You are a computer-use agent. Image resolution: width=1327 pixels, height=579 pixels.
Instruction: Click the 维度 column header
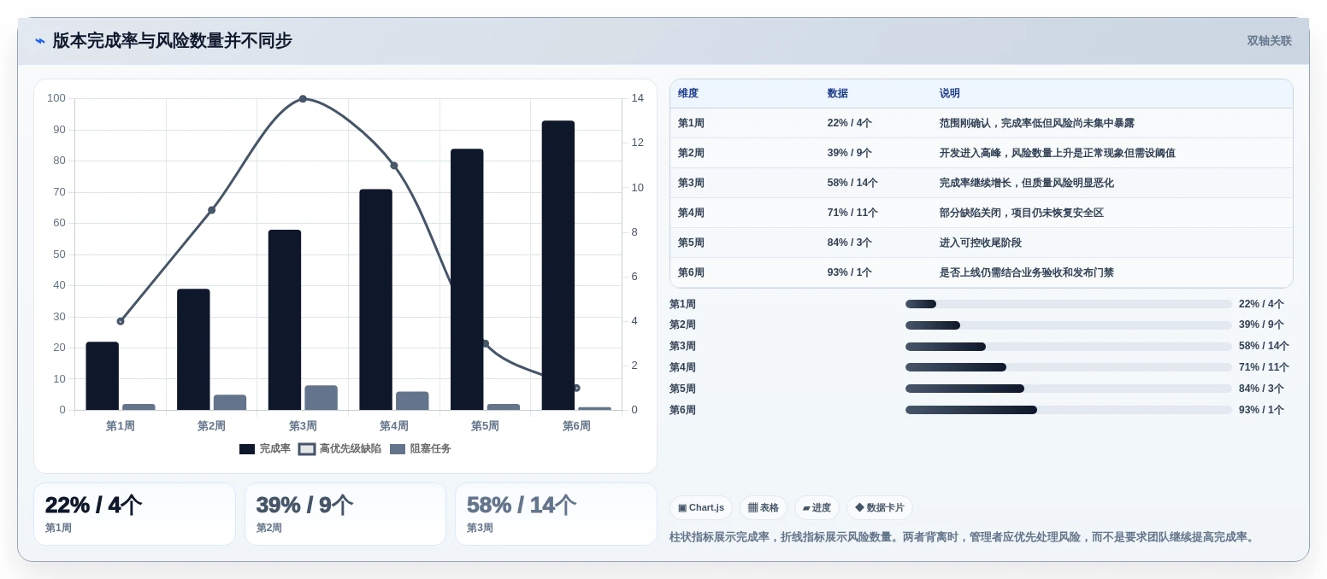point(688,93)
